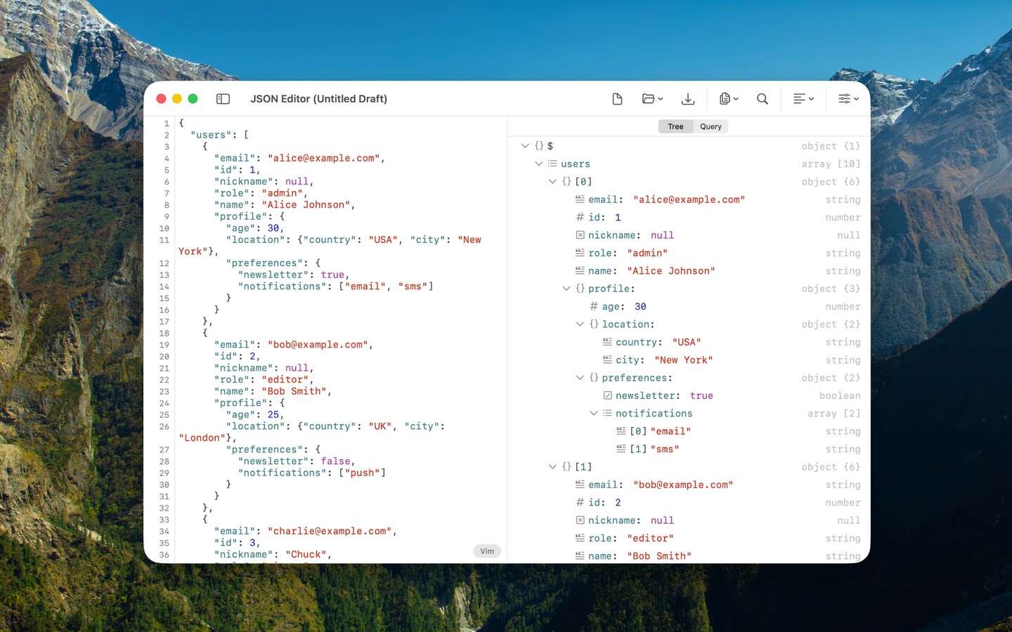Click the string icon beside [1] "sms"

[x=621, y=449]
